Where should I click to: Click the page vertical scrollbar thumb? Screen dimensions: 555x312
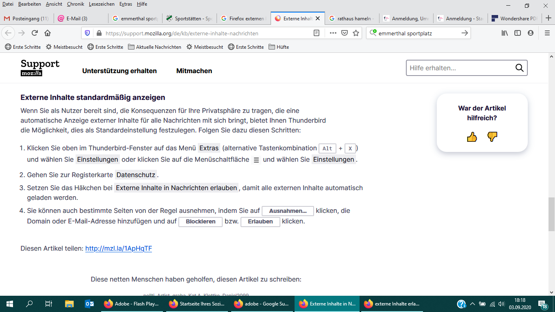551,214
